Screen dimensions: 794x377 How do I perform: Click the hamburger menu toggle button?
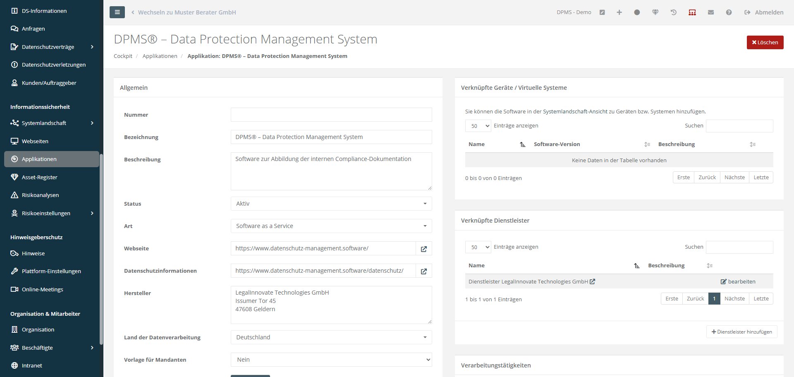(x=117, y=12)
